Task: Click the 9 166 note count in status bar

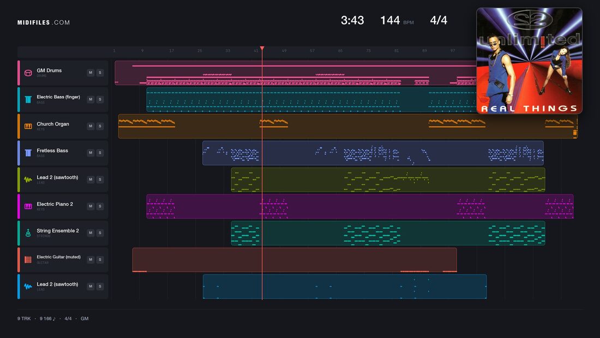Action: 47,318
